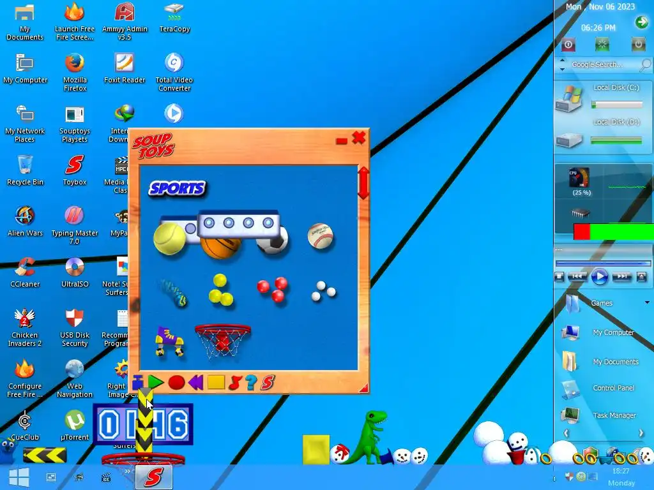The height and width of the screenshot is (490, 654).
Task: Open the SPORTS playset heading
Action: (178, 188)
